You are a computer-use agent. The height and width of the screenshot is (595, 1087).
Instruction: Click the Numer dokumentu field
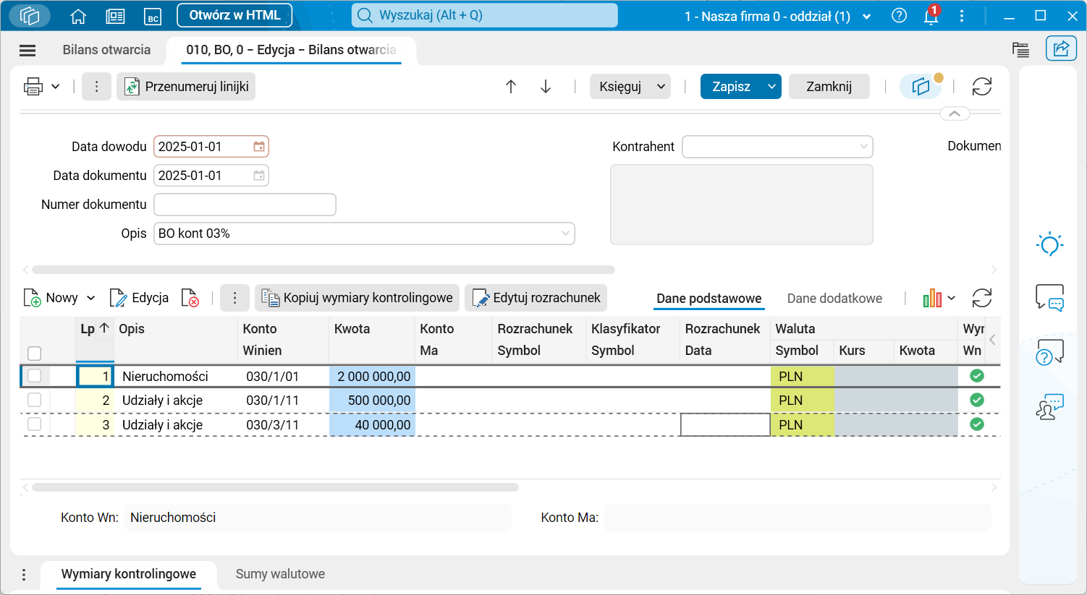click(245, 205)
